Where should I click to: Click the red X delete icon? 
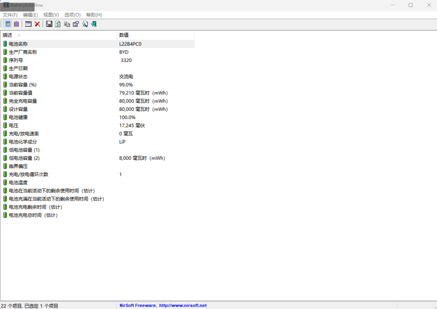click(37, 24)
